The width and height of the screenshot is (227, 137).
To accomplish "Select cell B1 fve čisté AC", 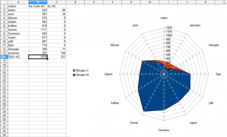I will pos(38,6).
